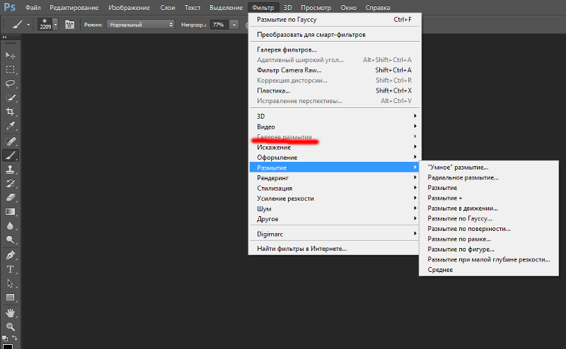This screenshot has width=566, height=349.
Task: Select the Eraser tool
Action: tap(10, 198)
